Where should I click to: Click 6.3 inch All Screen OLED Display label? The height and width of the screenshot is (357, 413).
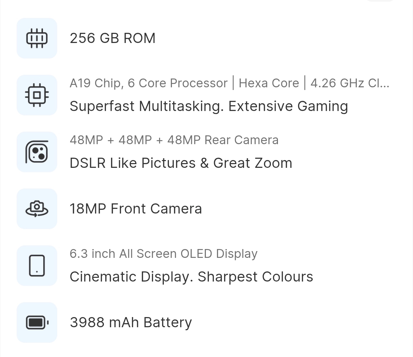point(164,254)
